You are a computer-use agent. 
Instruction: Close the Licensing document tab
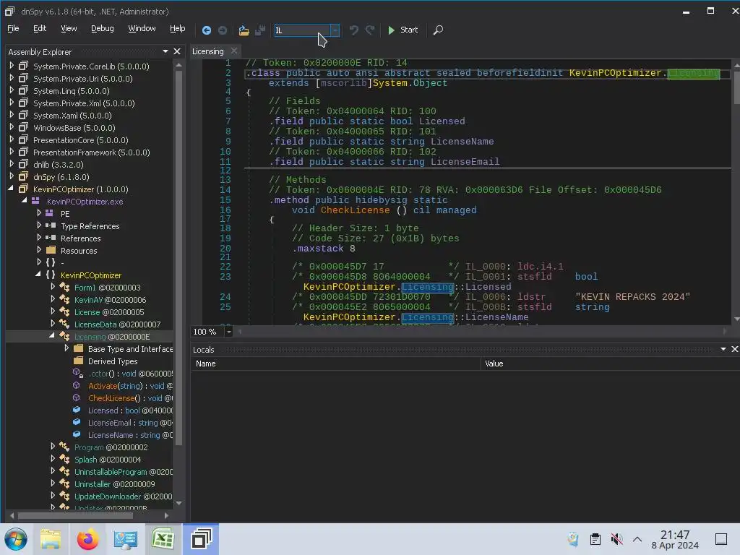(233, 51)
